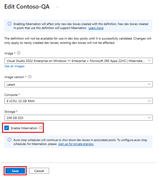Click the info icon next to Enable hibernation
Image resolution: width=158 pixels, height=177 pixels.
tap(41, 128)
